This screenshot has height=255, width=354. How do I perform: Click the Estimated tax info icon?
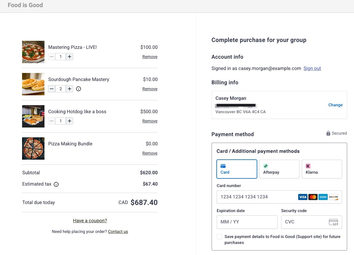pos(56,184)
